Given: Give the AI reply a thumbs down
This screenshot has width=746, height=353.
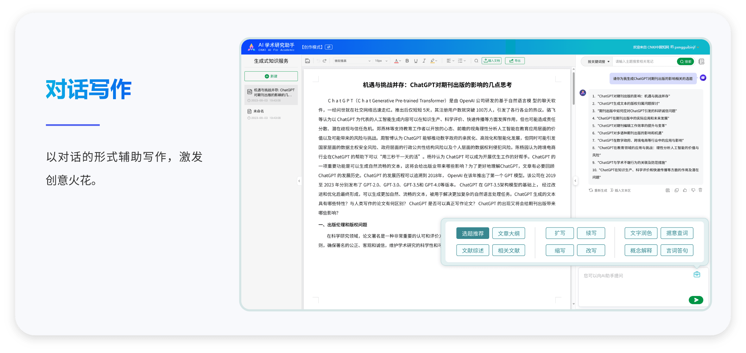Looking at the screenshot, I should 693,190.
